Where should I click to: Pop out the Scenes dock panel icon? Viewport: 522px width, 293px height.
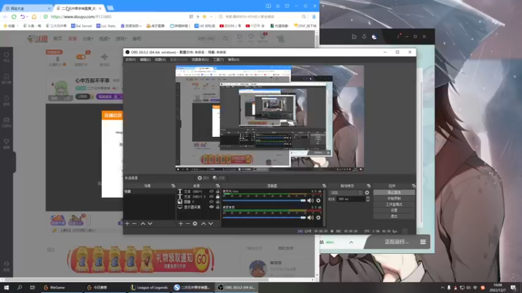pyautogui.click(x=173, y=186)
